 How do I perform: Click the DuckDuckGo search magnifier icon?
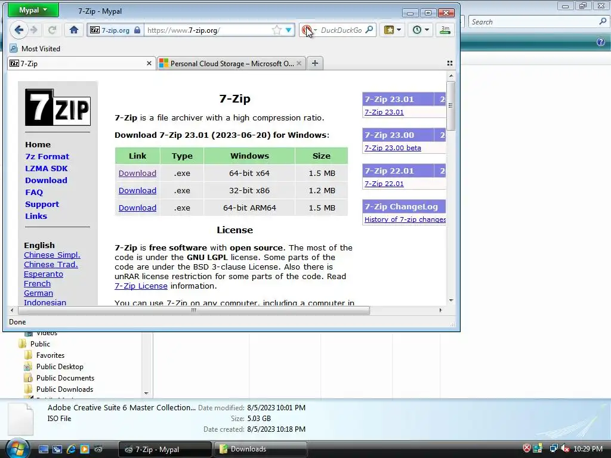coord(369,30)
